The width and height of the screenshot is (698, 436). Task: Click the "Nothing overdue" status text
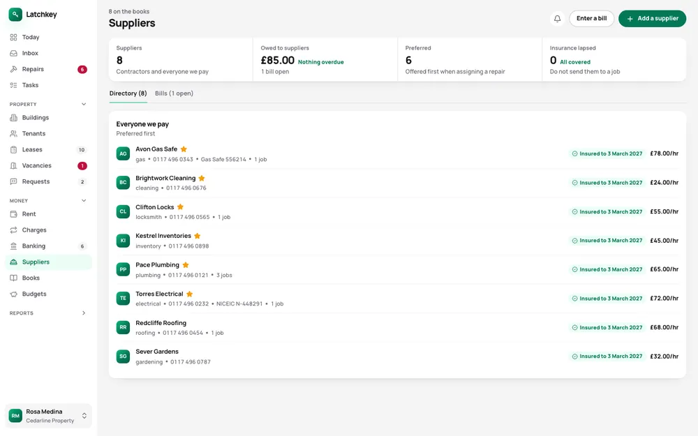321,62
